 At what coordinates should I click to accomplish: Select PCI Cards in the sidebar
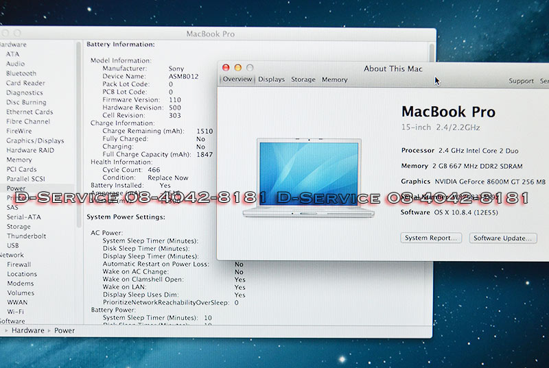pos(21,169)
